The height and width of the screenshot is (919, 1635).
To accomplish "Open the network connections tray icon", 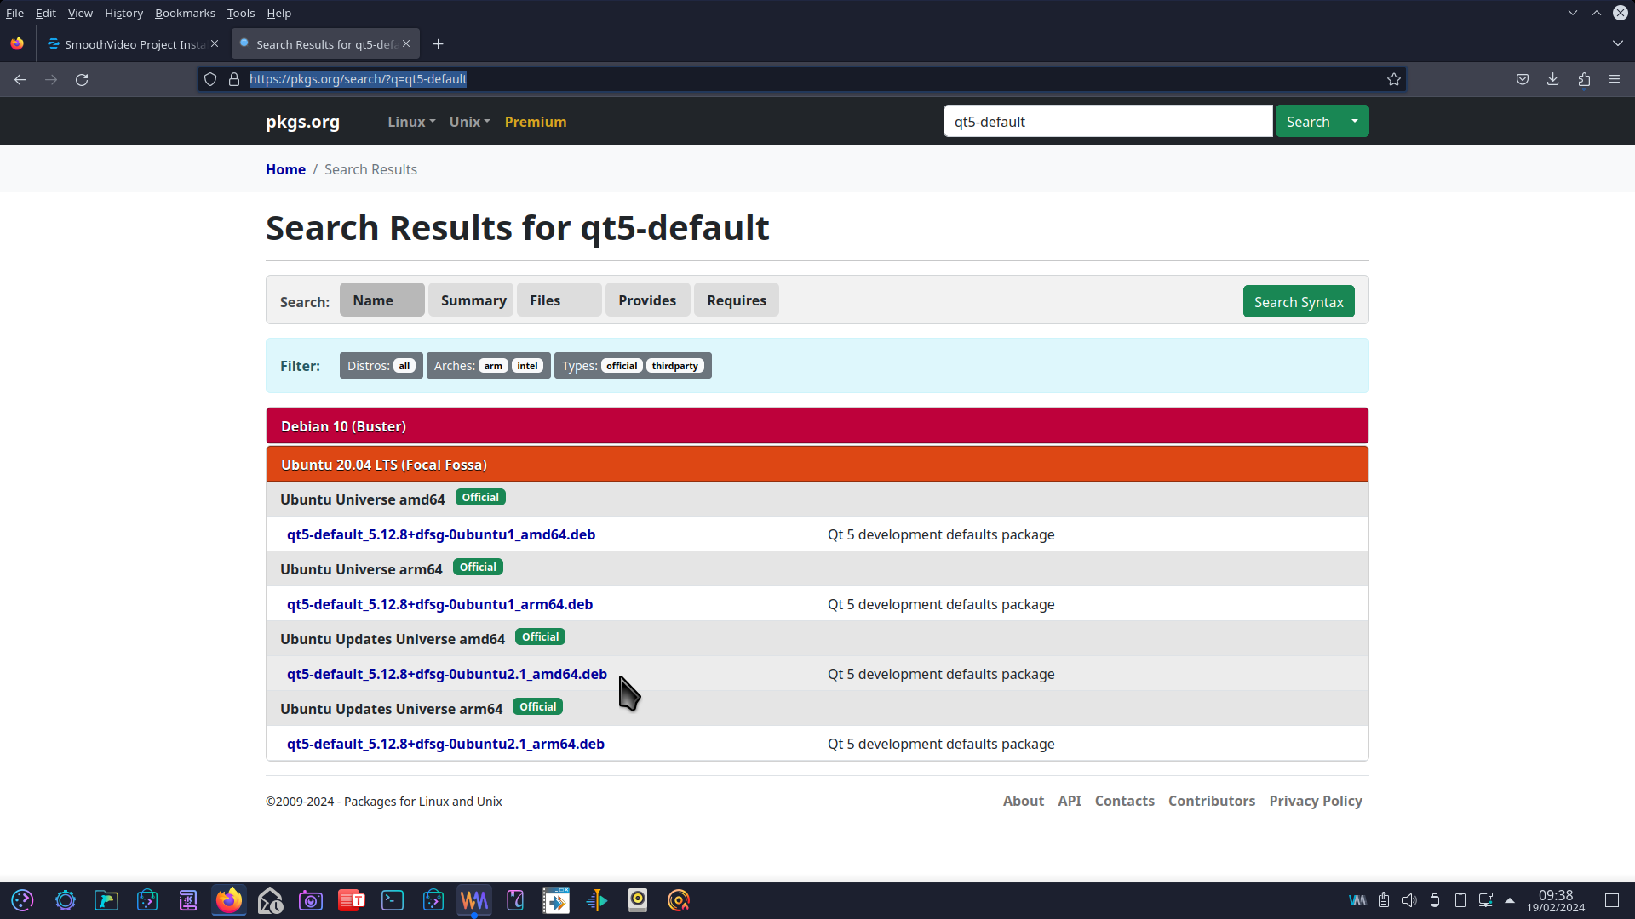I will coord(1486,900).
